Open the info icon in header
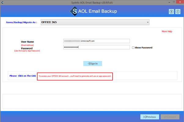Screen dimensions: 184x122 178,12
